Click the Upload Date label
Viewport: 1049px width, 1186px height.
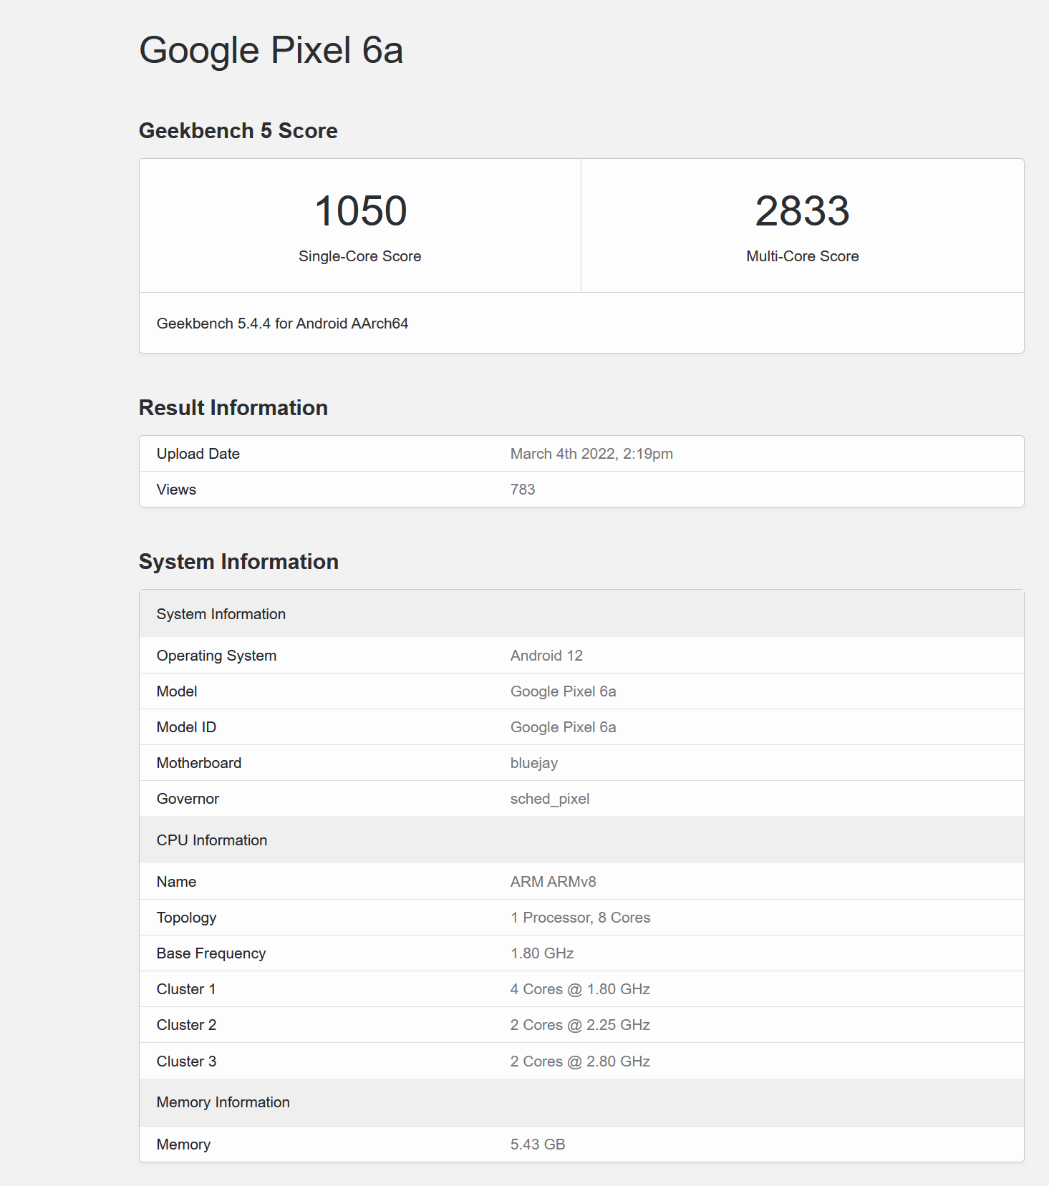click(198, 454)
